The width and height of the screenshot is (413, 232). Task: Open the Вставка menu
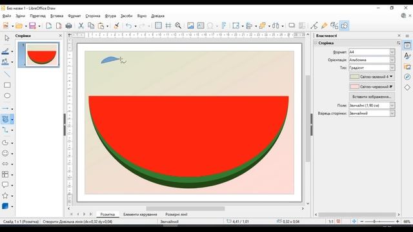(x=57, y=15)
